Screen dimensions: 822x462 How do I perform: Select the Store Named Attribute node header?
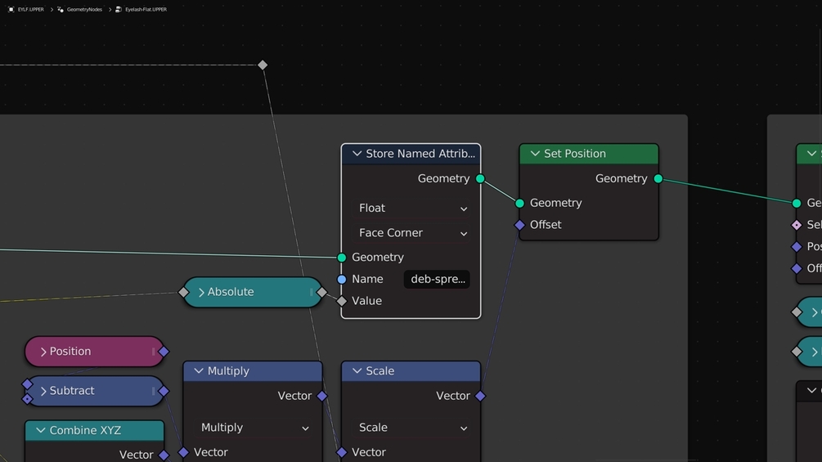point(411,154)
